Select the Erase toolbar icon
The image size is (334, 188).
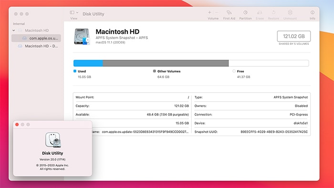[260, 12]
